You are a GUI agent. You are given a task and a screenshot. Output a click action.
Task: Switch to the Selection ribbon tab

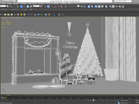pos(4,10)
